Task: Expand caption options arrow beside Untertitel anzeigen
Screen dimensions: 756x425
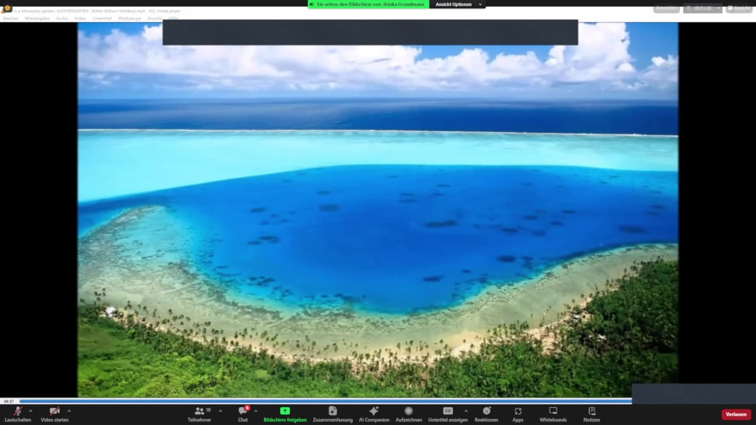Action: [x=466, y=411]
